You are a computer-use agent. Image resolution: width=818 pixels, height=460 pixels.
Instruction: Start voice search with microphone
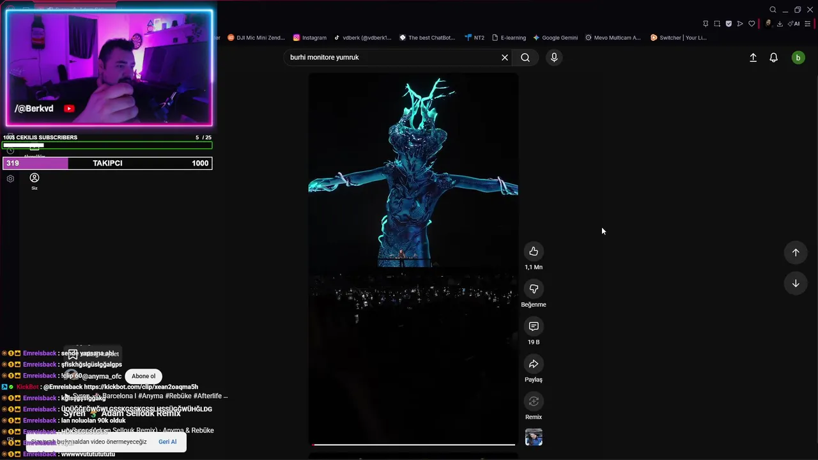(x=554, y=57)
